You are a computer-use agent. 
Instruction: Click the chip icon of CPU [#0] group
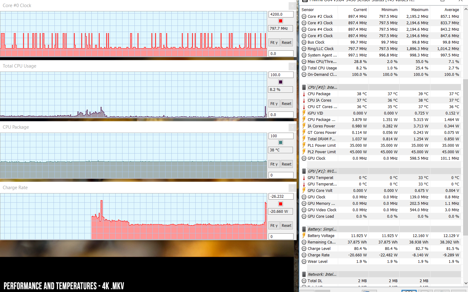[304, 88]
